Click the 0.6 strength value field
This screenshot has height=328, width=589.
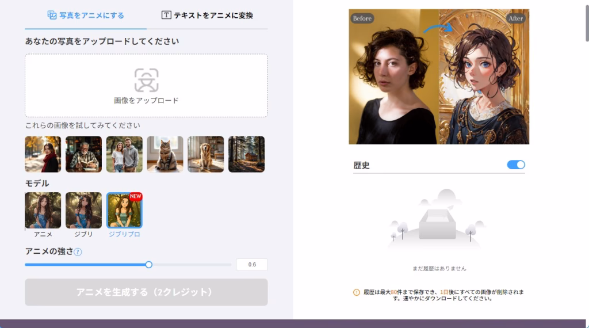pyautogui.click(x=252, y=265)
